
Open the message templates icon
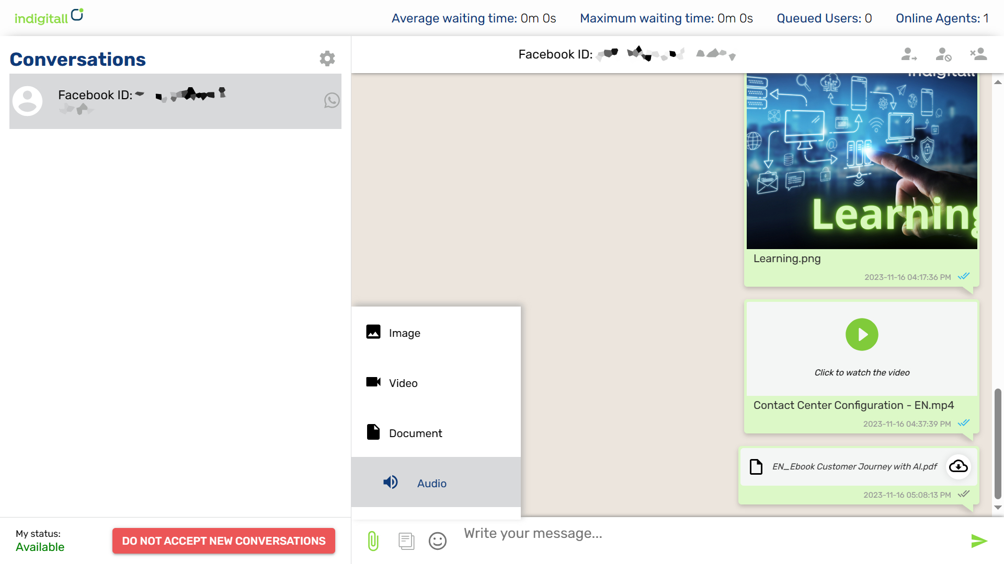click(406, 541)
